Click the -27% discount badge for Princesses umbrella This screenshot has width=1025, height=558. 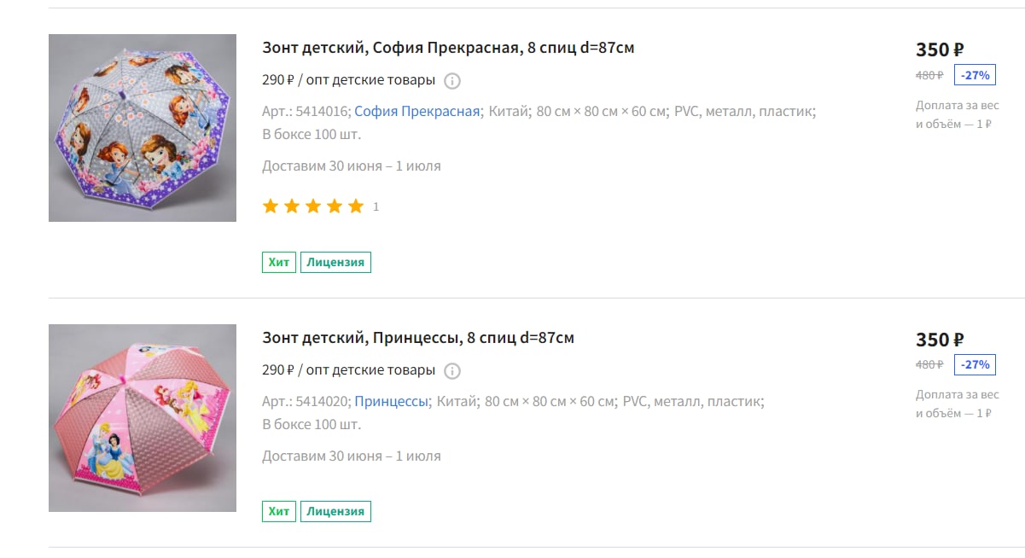975,365
